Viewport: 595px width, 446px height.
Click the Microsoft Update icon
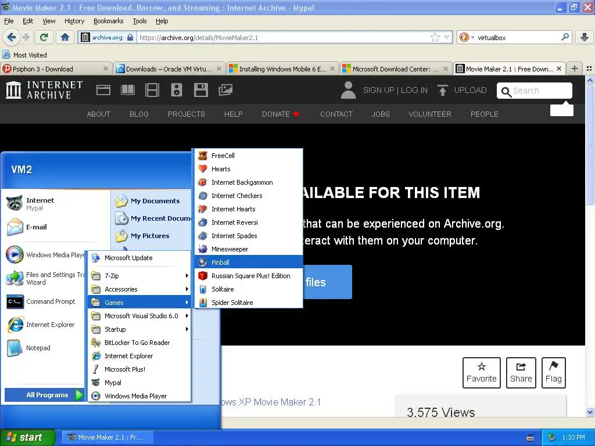96,258
